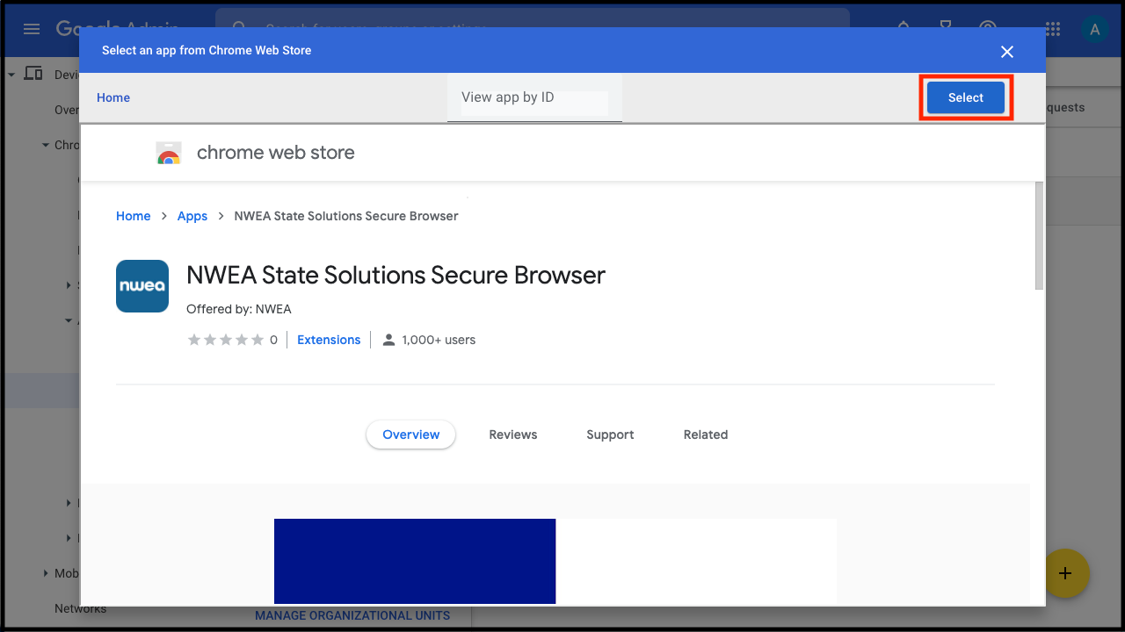Expand the Mobile sidebar item arrow

[x=46, y=573]
